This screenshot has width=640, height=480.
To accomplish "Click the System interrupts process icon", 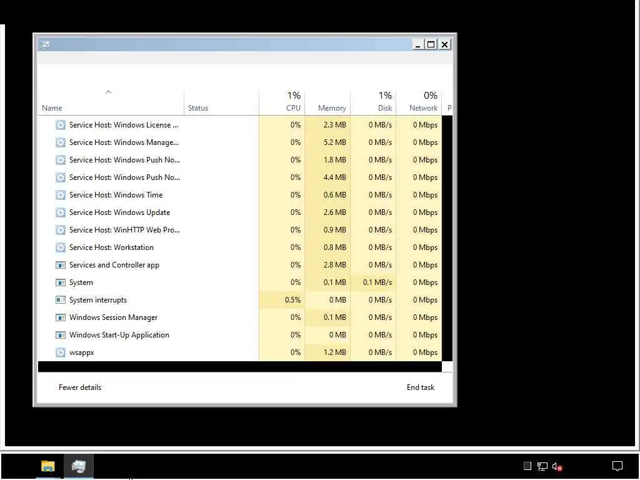I will click(x=61, y=300).
